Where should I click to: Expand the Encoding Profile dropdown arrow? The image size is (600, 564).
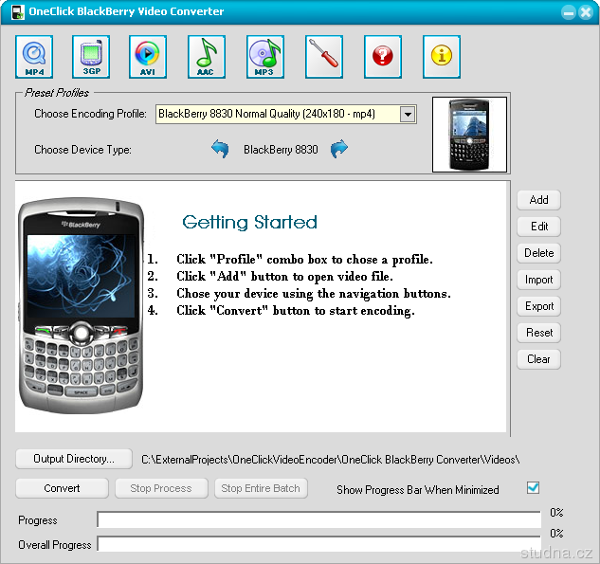(x=408, y=114)
